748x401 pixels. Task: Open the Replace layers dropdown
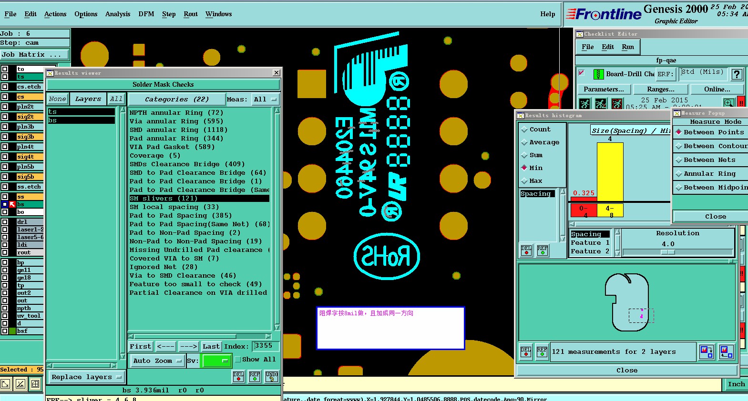(x=87, y=377)
